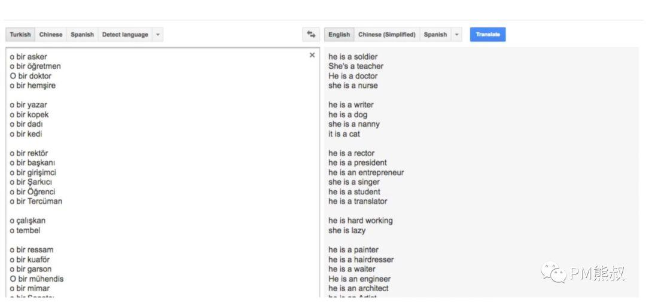Viewport: 646px width, 302px height.
Task: Click the WeChat logo watermark icon
Action: [x=553, y=273]
